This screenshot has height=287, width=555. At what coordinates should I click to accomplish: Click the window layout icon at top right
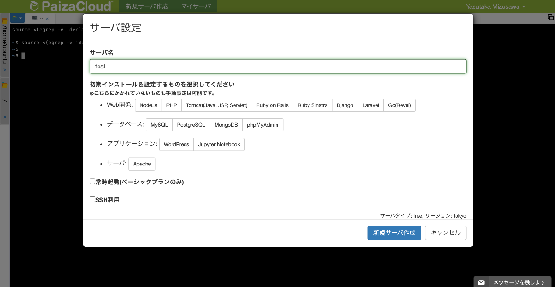tap(550, 18)
